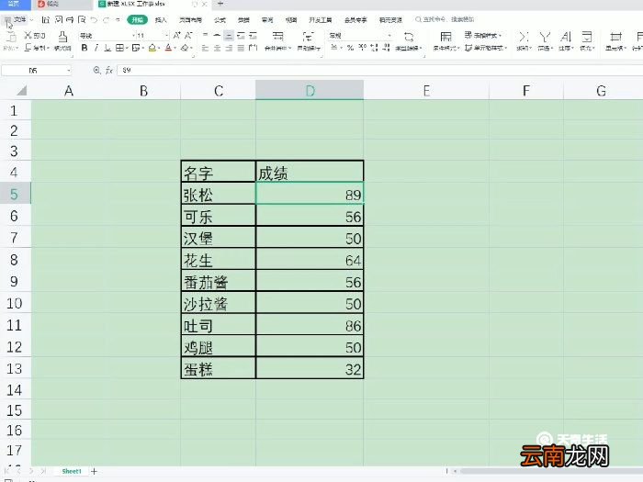Click the magnifier icon beside fx

[x=96, y=71]
